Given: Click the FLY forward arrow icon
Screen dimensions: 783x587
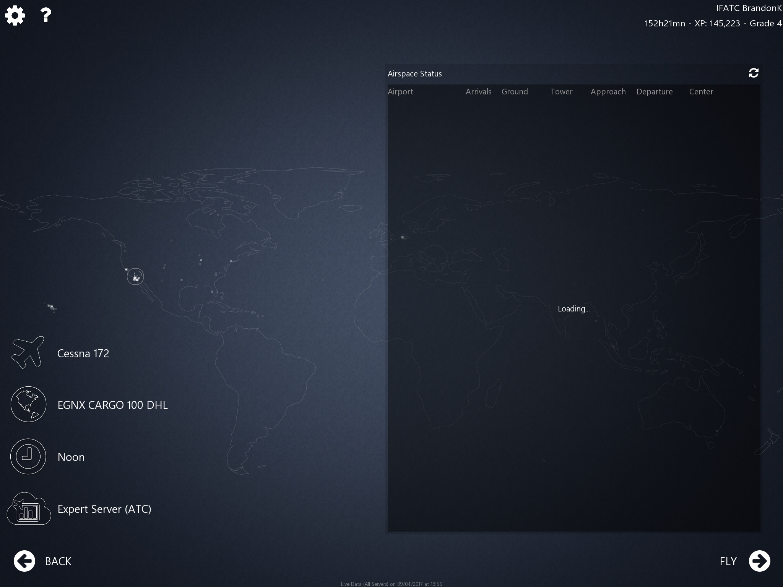Looking at the screenshot, I should (759, 561).
